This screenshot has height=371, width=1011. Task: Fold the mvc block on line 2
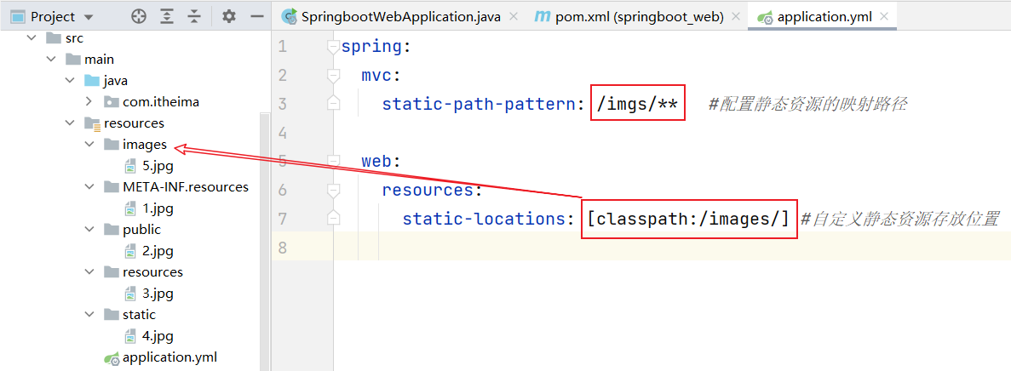coord(334,76)
